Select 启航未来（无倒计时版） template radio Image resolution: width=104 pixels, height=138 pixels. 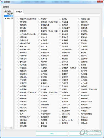point(18,19)
